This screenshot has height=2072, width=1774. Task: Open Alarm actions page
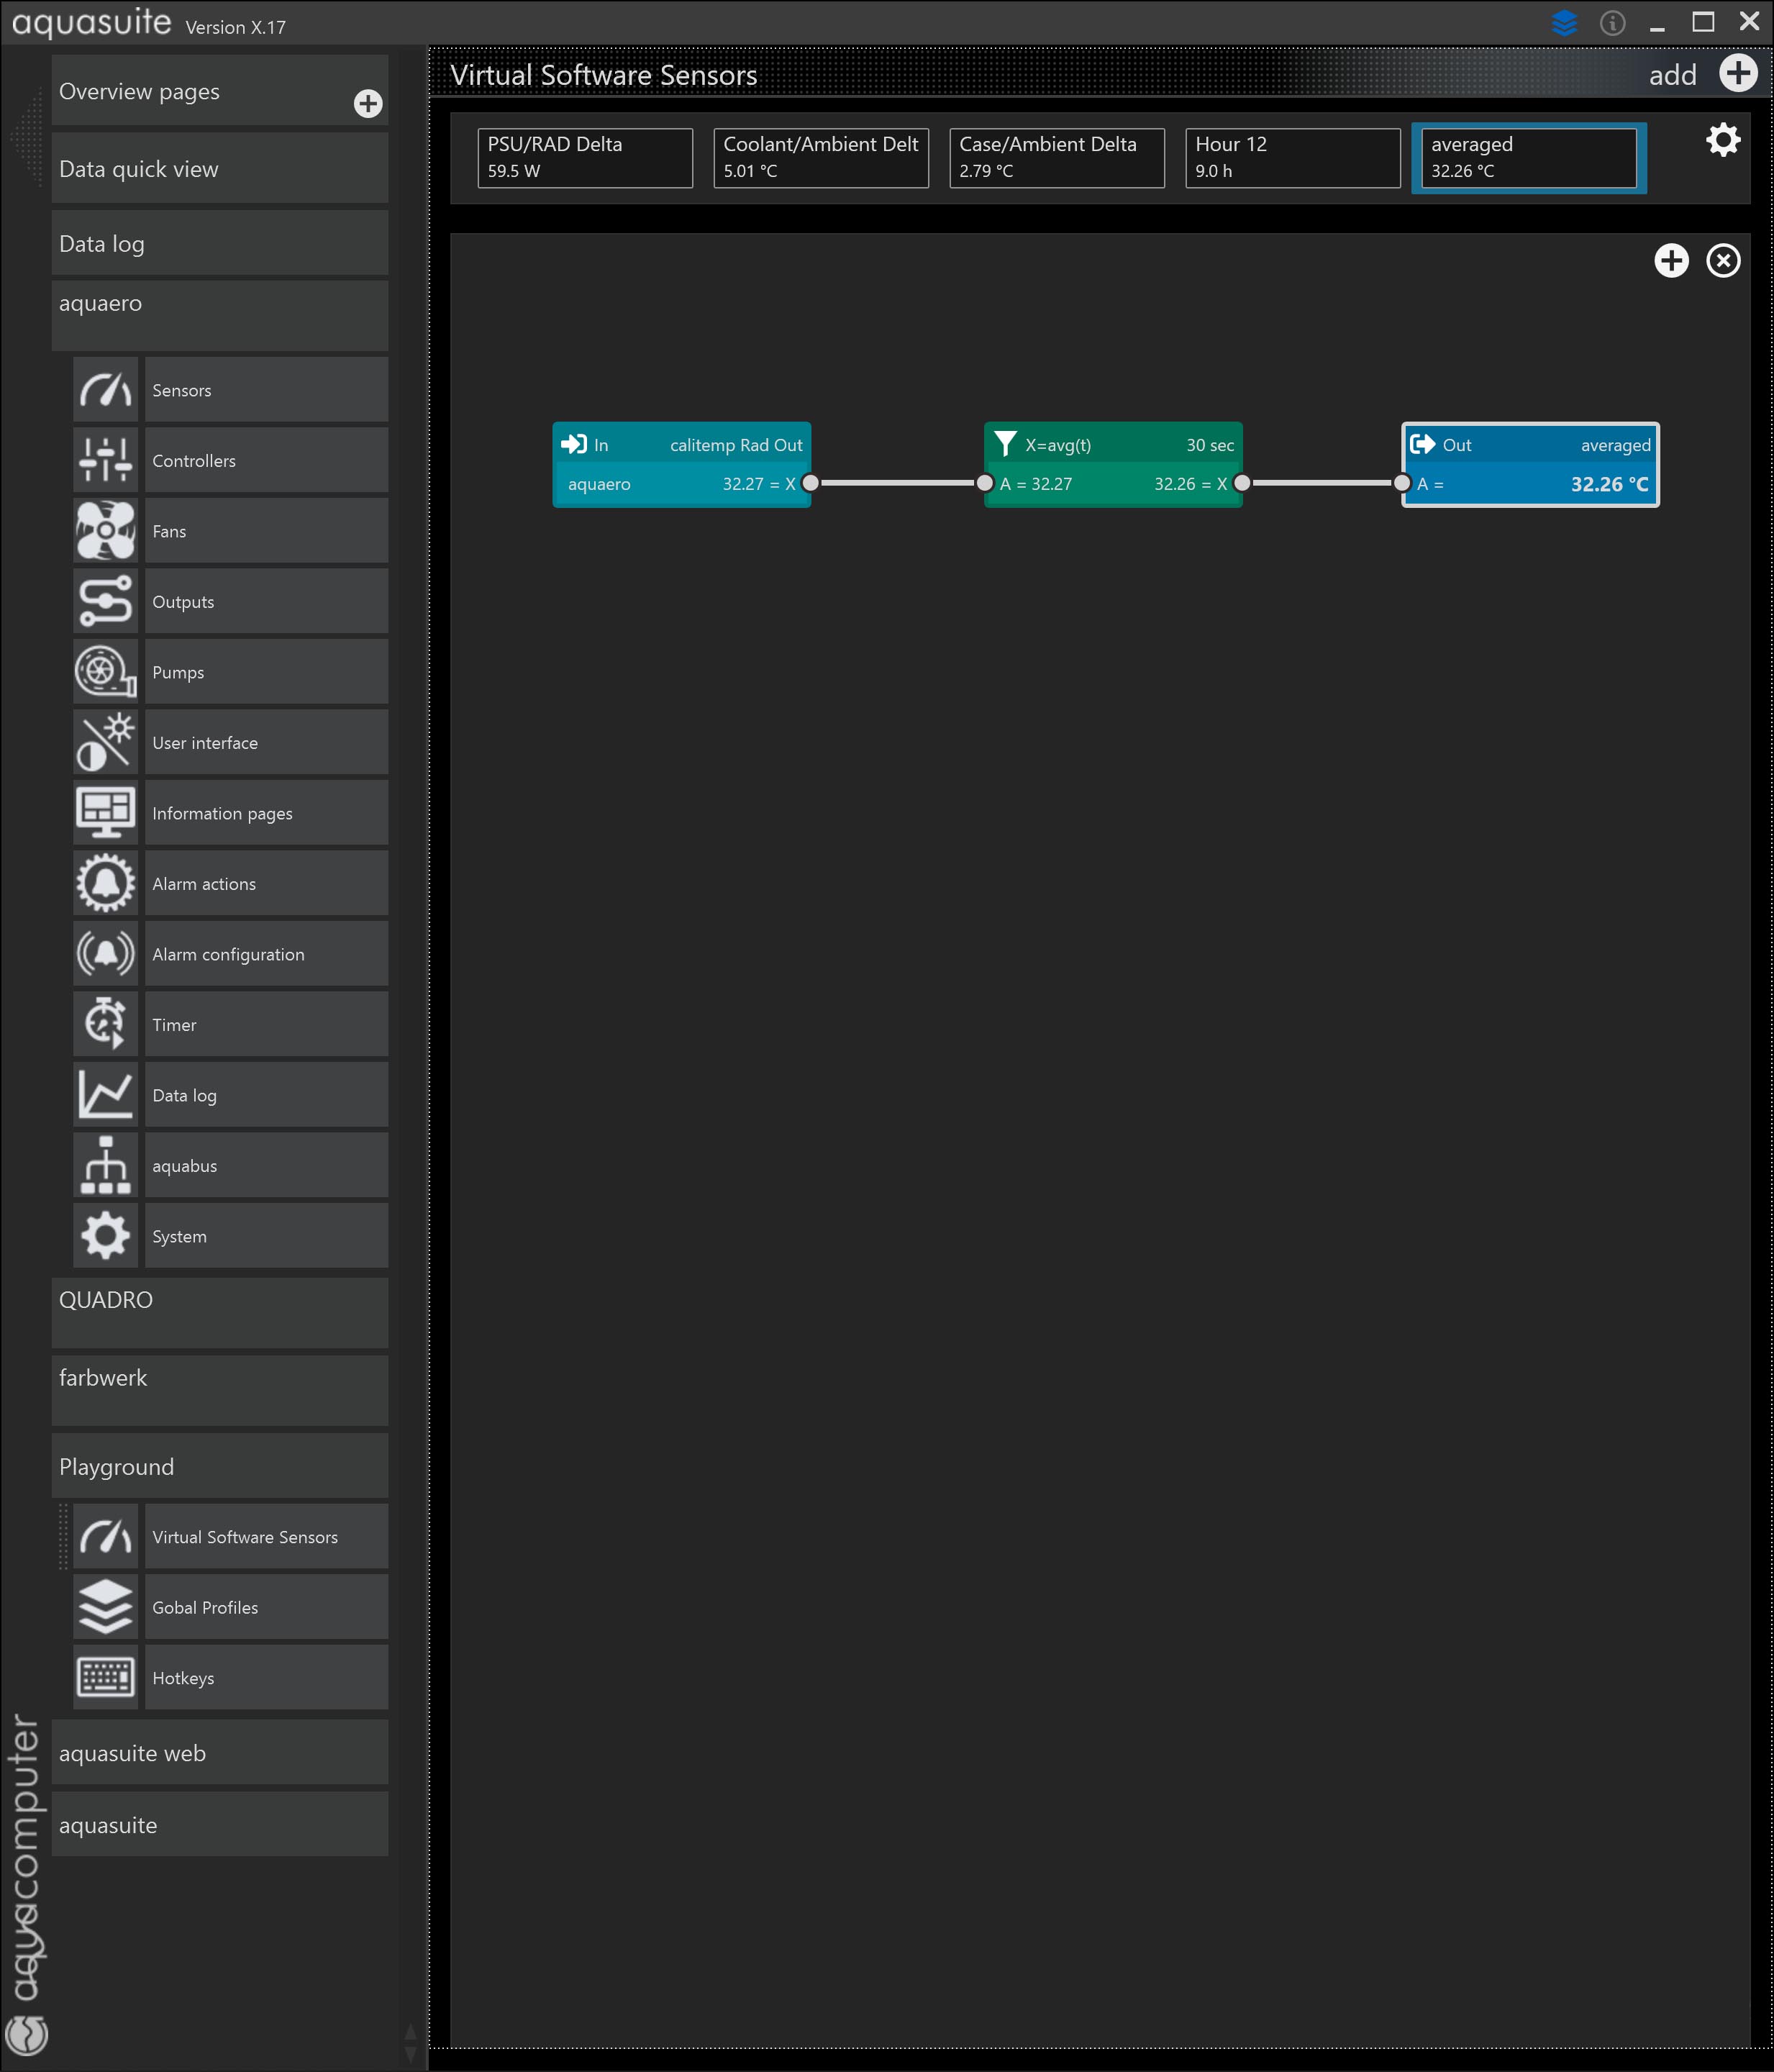tap(266, 883)
